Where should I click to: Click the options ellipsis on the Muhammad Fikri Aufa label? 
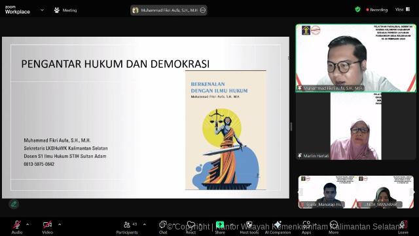coord(203,10)
